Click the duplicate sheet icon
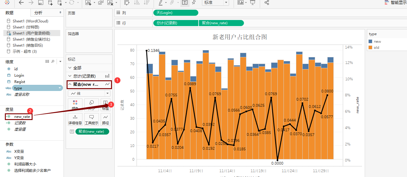 100,2
